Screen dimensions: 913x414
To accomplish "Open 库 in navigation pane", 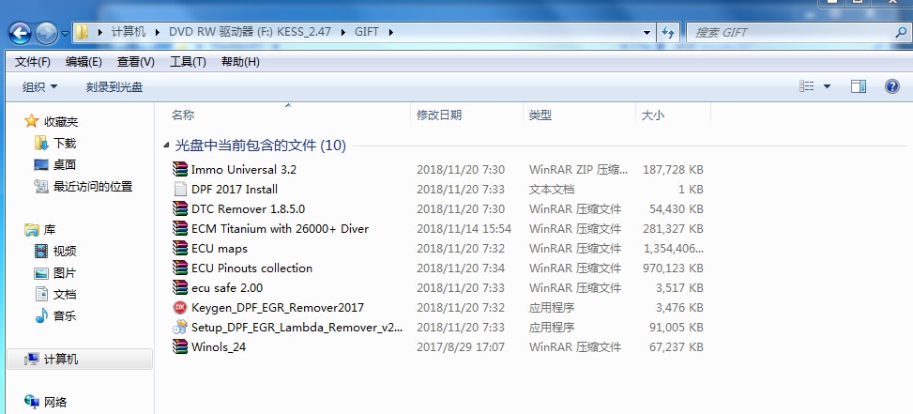I will (50, 229).
